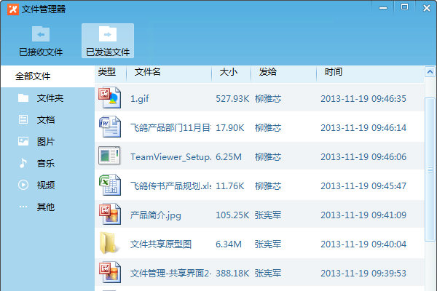Click the size value 388.18K
The width and height of the screenshot is (437, 291).
point(232,274)
